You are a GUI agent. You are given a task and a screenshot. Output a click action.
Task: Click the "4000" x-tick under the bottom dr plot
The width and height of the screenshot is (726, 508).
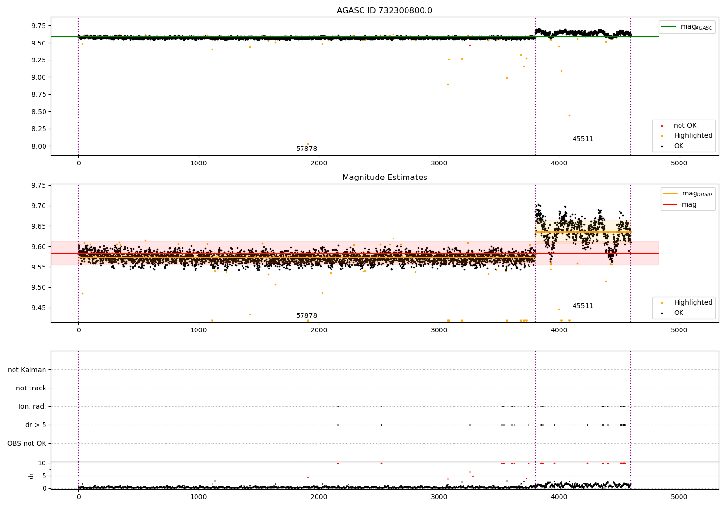(559, 497)
